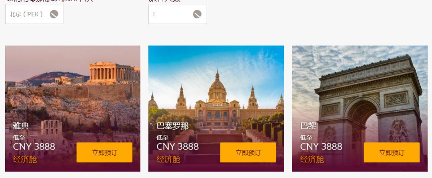Click the 低至 text on the 巴黎 card

pyautogui.click(x=306, y=137)
